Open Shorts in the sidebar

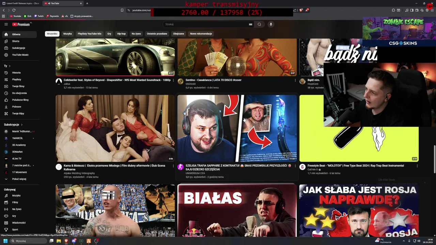[x=19, y=41]
